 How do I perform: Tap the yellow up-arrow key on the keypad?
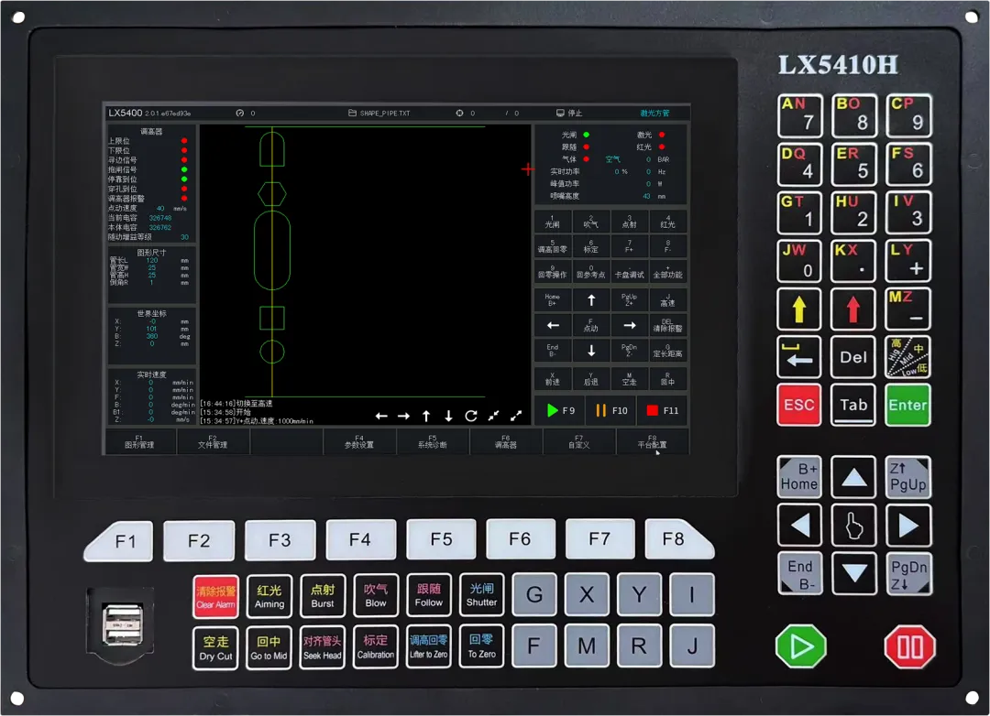[798, 309]
